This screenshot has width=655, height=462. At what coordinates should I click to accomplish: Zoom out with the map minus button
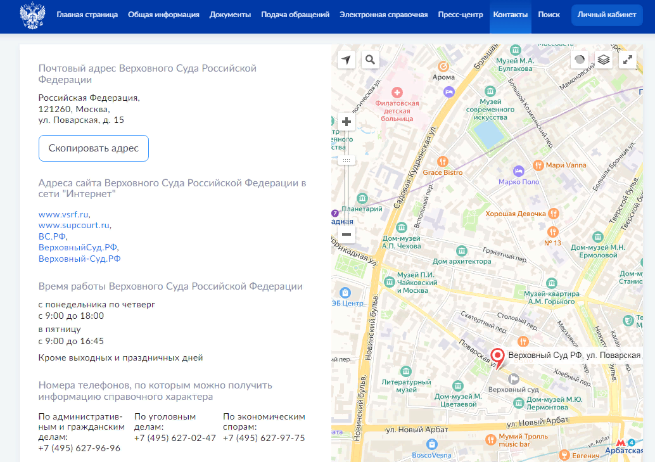point(347,234)
